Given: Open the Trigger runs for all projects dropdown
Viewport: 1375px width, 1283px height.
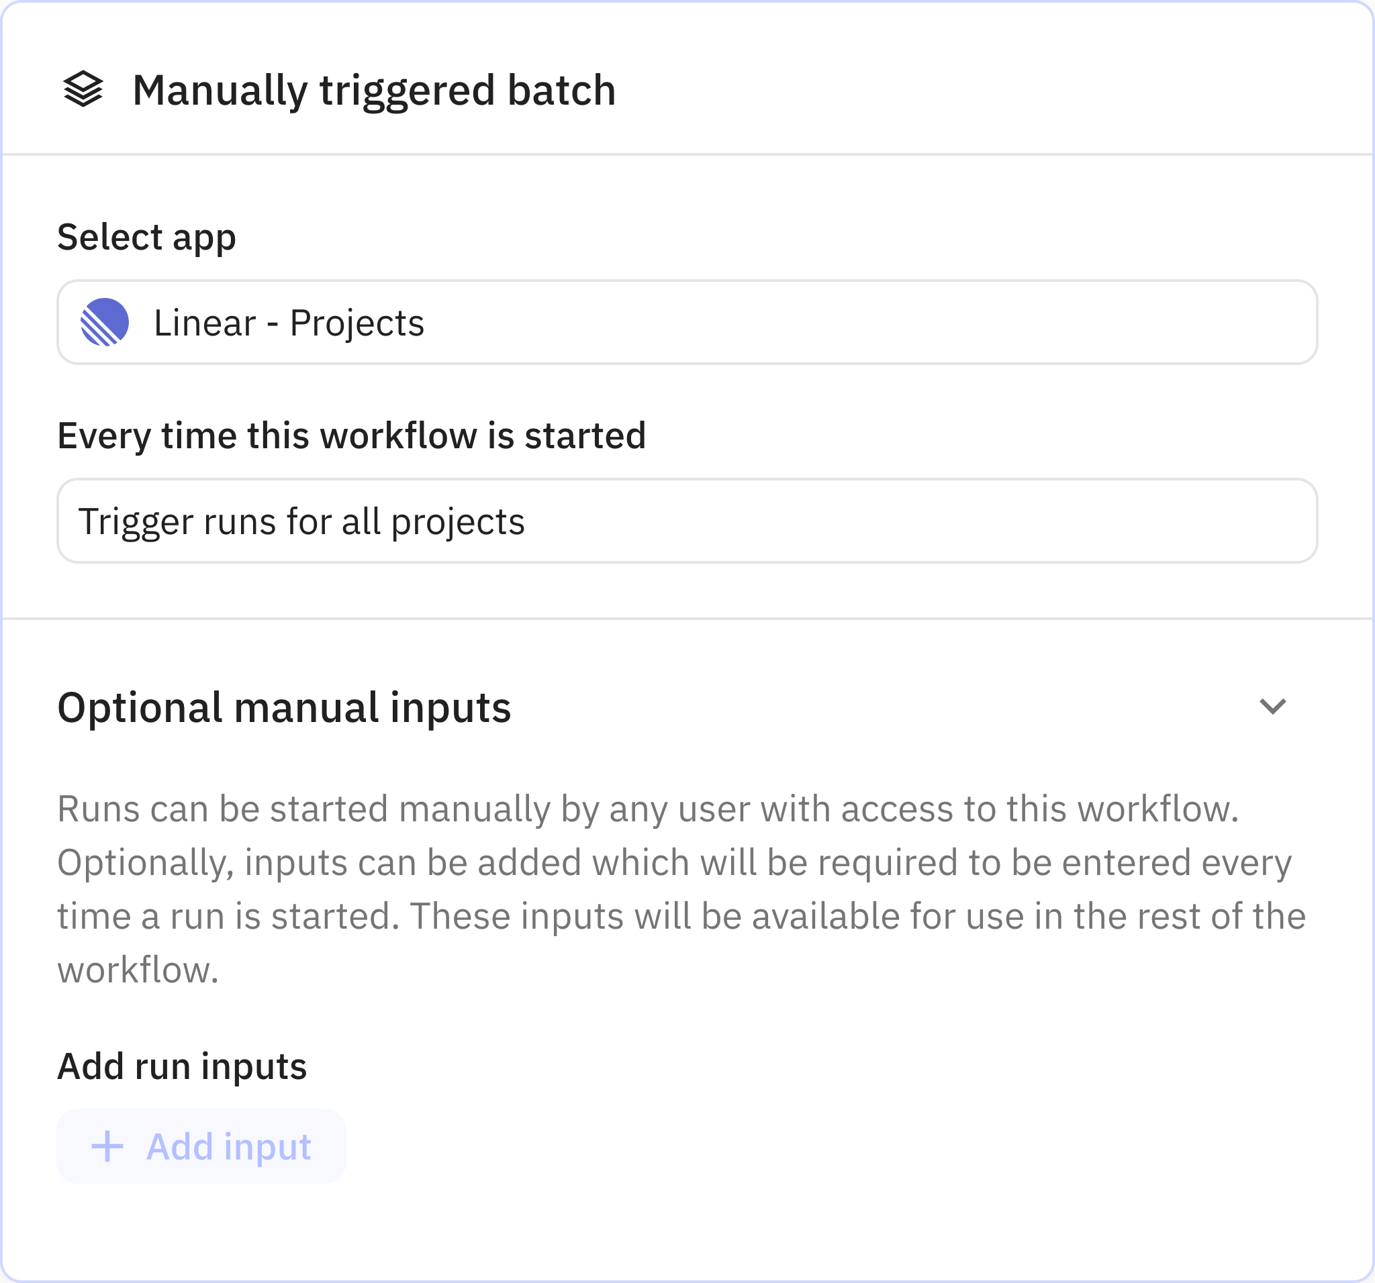Looking at the screenshot, I should pos(686,521).
